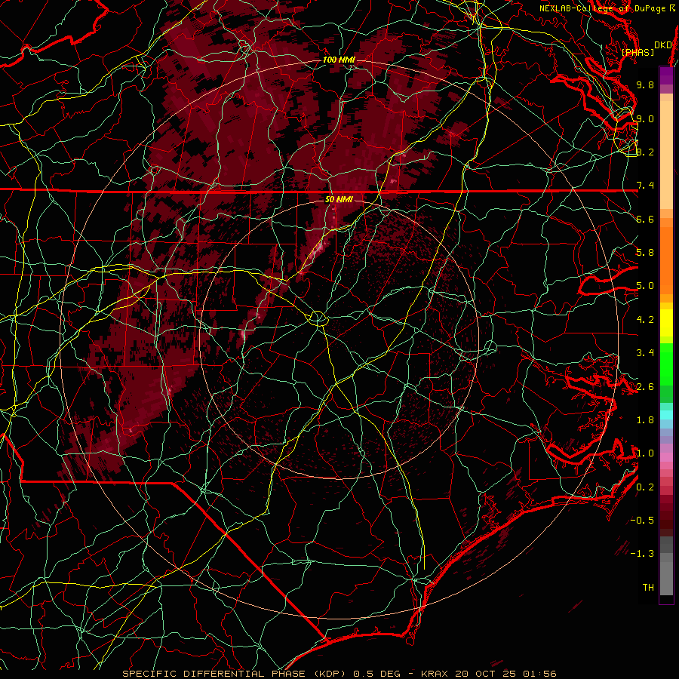Click the -1.3 legend value

[x=642, y=554]
